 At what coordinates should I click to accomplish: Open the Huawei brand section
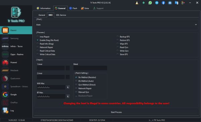click(16, 63)
